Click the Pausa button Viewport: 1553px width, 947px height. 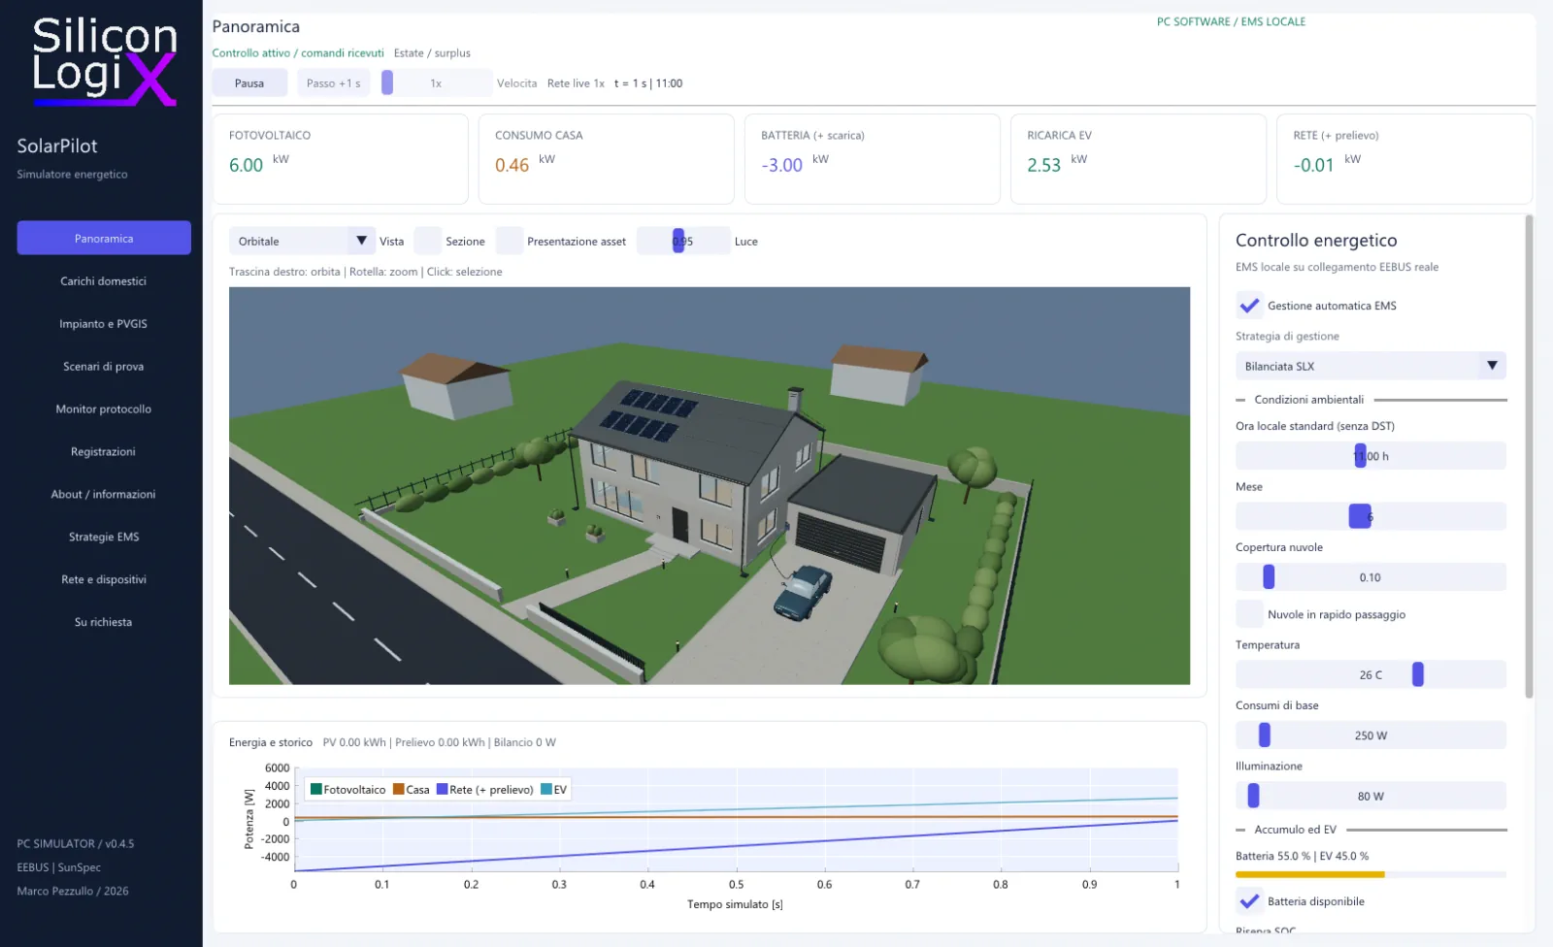[x=249, y=82]
